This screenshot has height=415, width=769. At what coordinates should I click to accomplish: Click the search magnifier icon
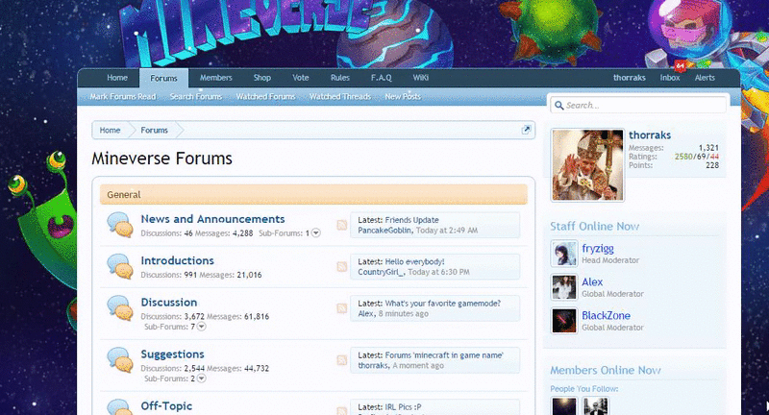click(558, 106)
